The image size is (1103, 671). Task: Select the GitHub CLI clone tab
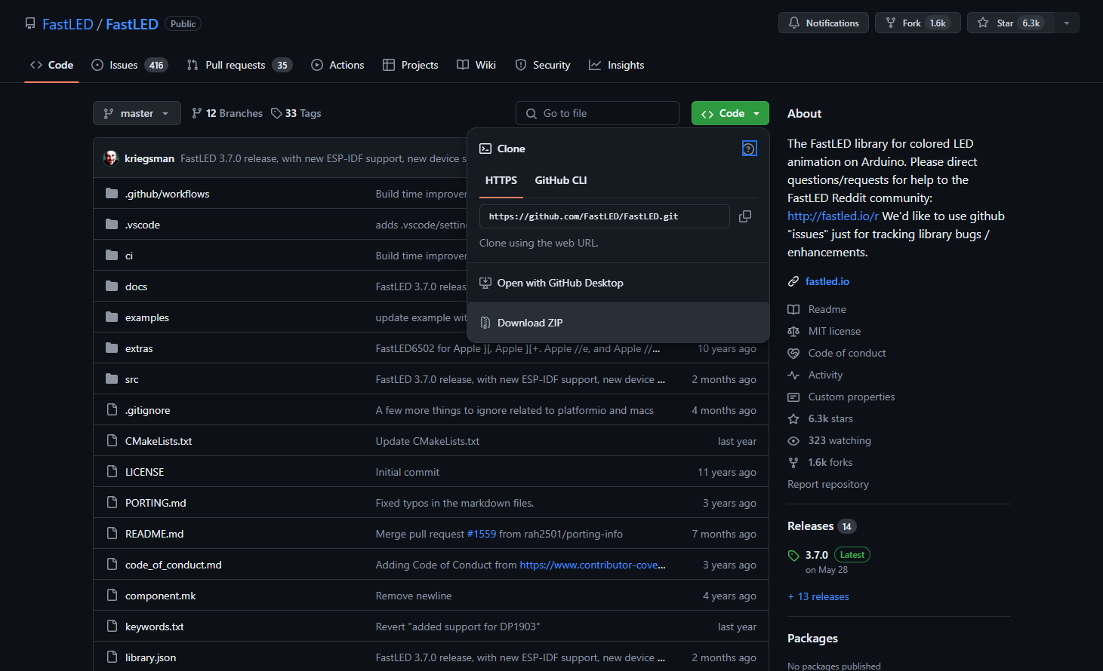coord(561,180)
